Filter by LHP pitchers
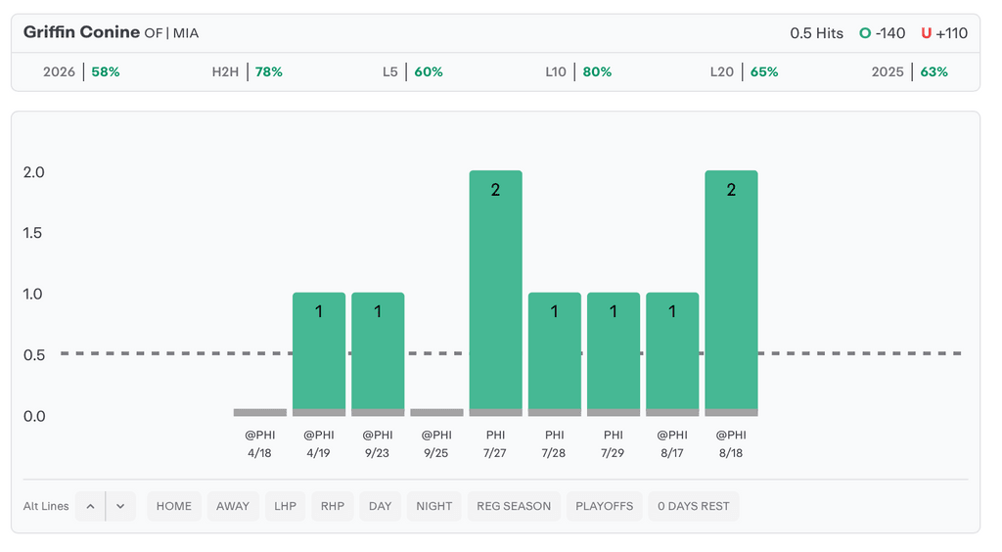The width and height of the screenshot is (1002, 552). tap(285, 506)
